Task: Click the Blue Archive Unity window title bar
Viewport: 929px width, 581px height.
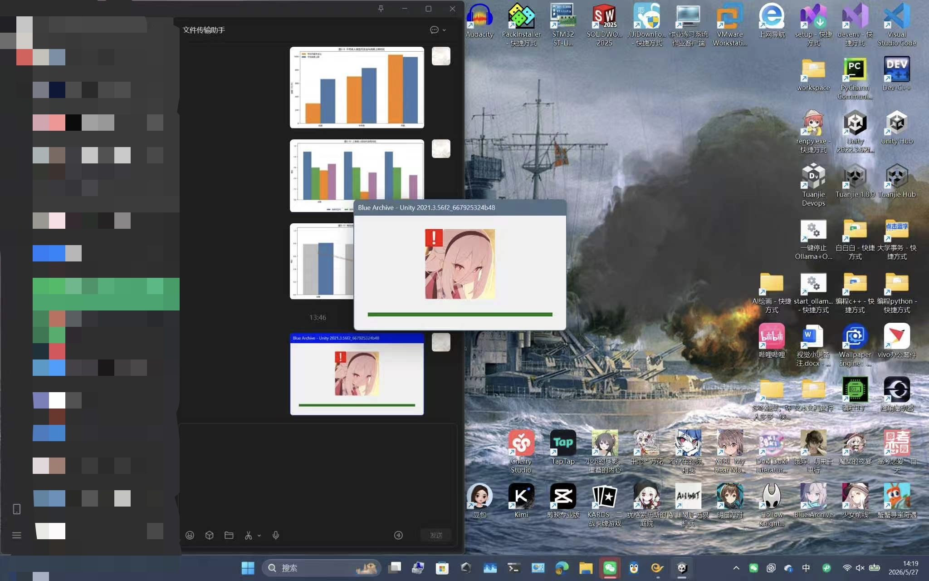Action: [460, 207]
